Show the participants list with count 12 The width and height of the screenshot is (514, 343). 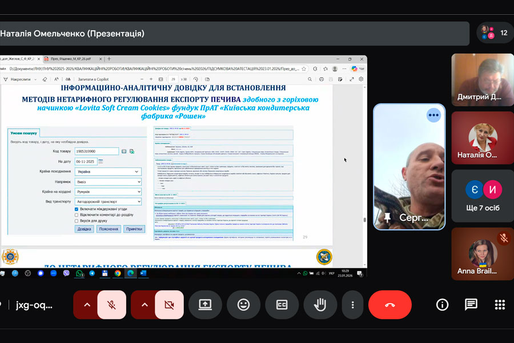495,33
